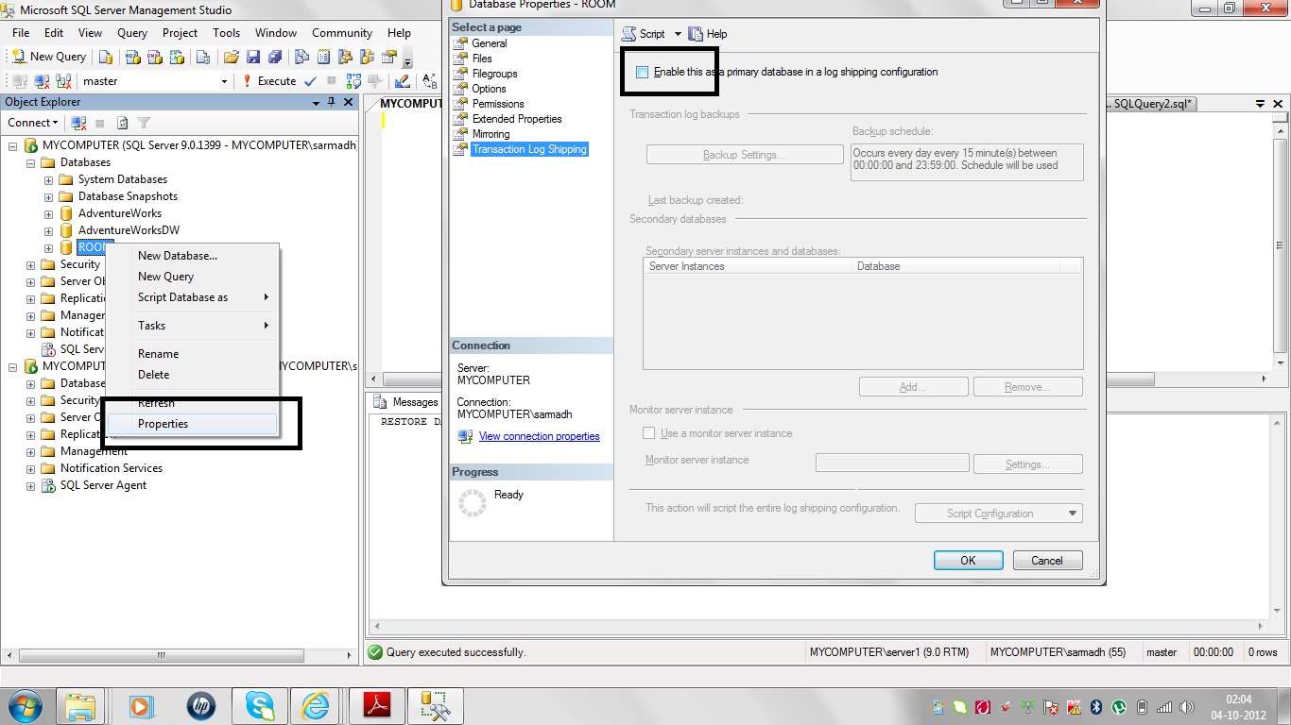Expand the Database Snapshots node
The image size is (1291, 725).
point(48,196)
